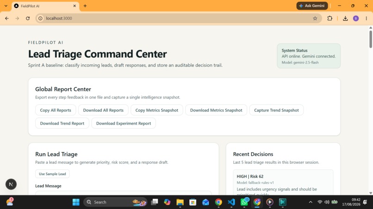Click the System Status card
Viewport: 373px width, 209px height.
pos(309,56)
